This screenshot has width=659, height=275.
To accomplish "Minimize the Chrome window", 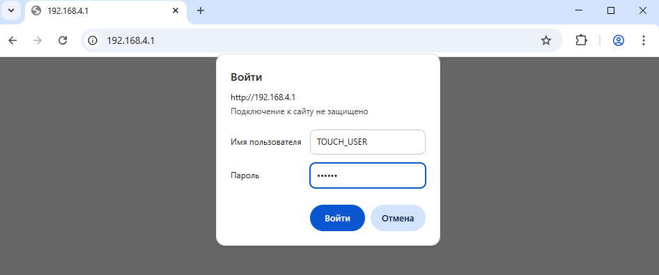I will click(579, 10).
